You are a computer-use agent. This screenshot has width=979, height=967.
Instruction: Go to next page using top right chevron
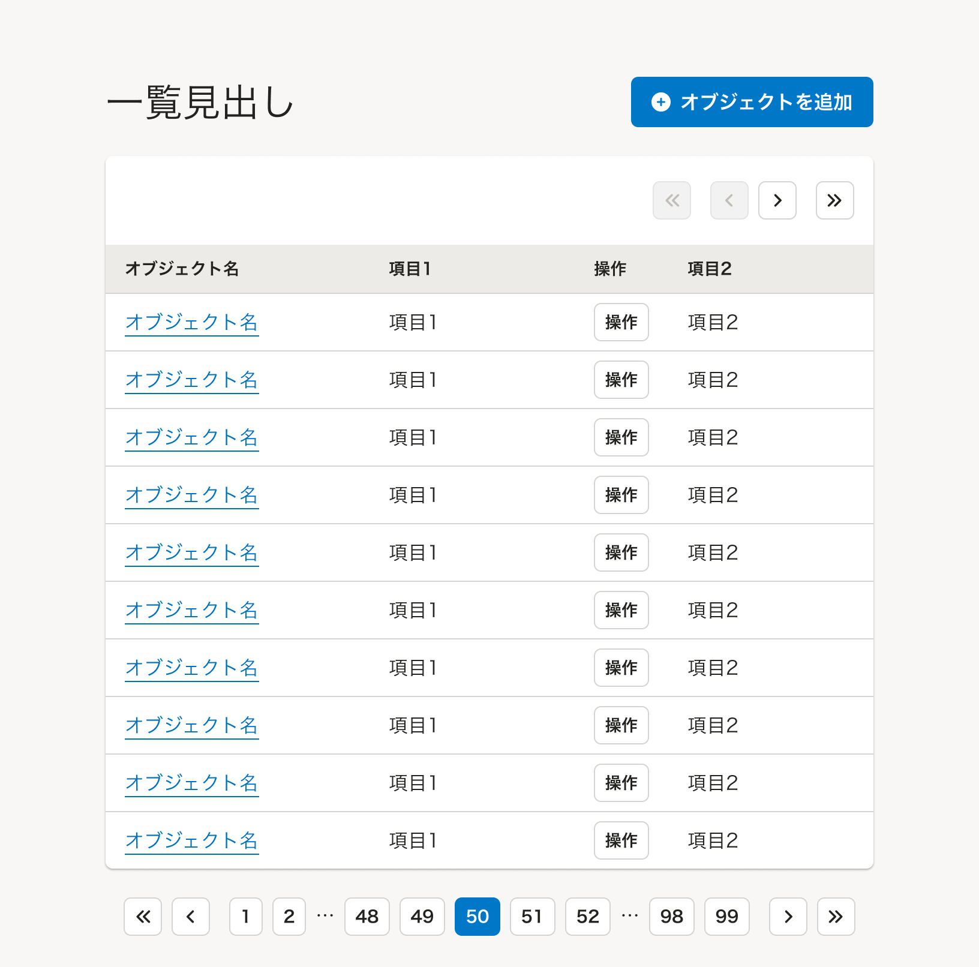(x=777, y=200)
